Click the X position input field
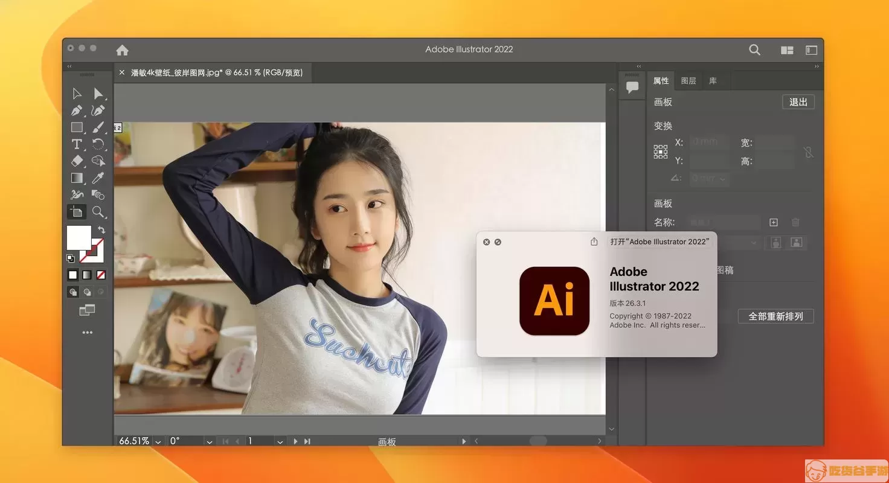The height and width of the screenshot is (483, 889). click(710, 142)
